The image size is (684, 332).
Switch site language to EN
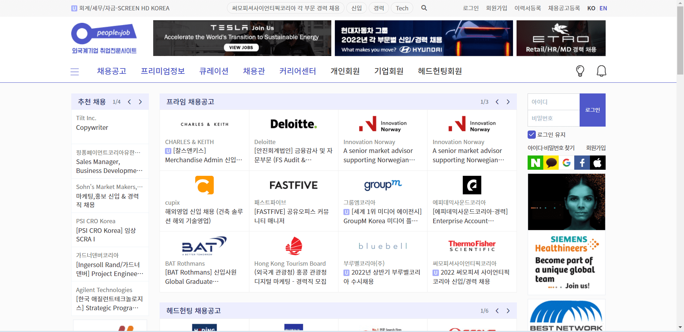603,8
